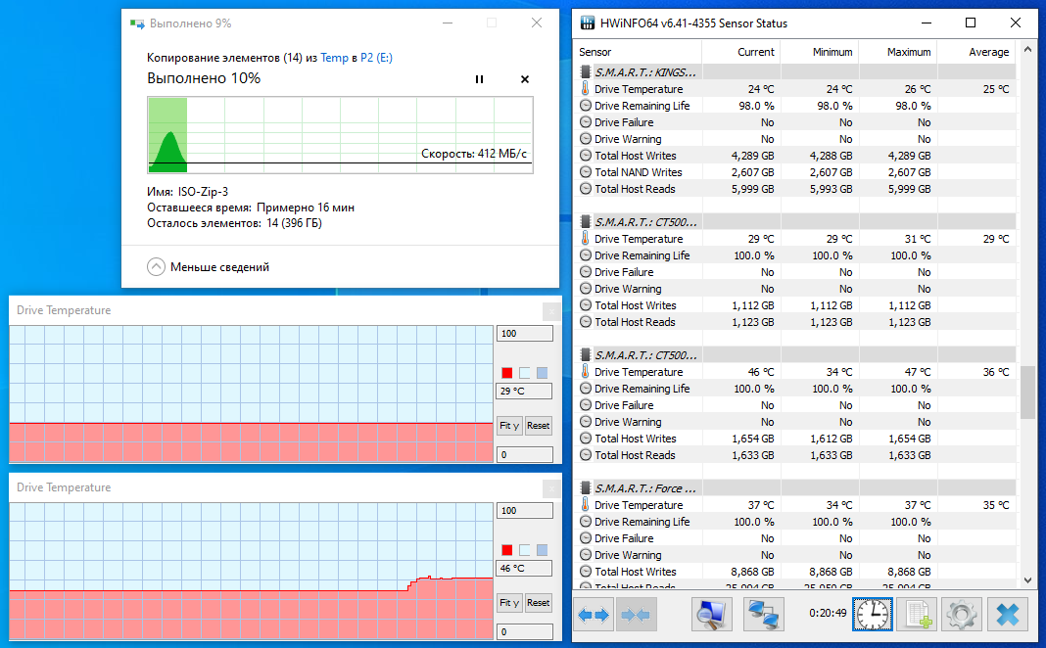Pause the ISO-Zip-3 copy operation

tap(479, 79)
